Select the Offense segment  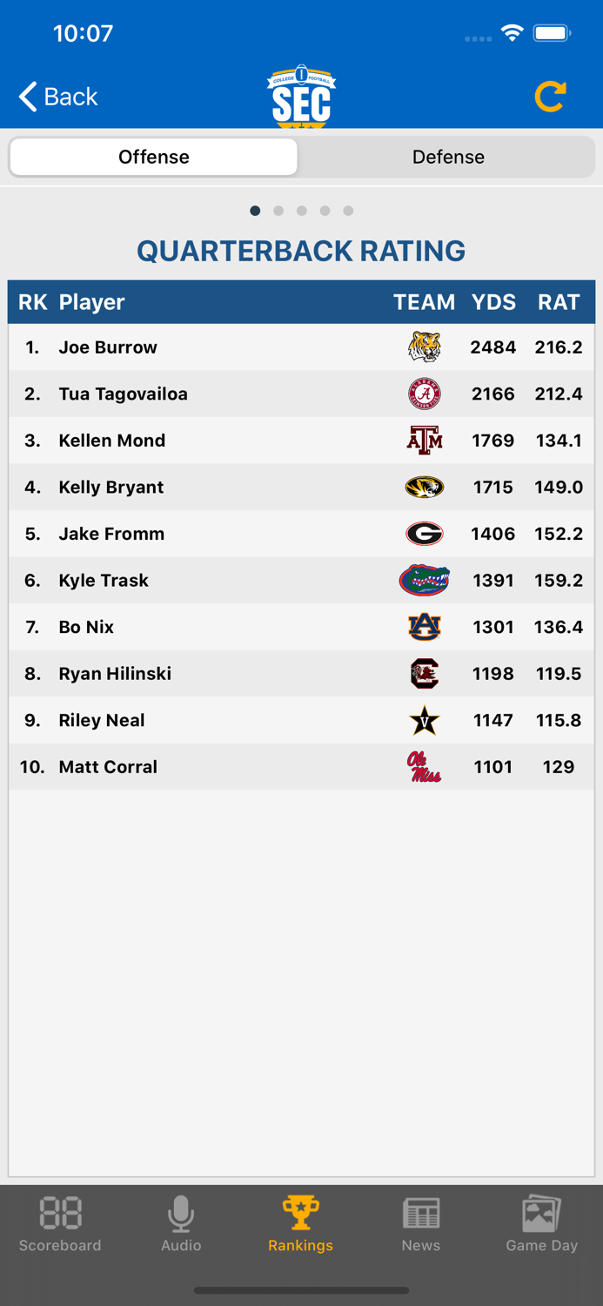[153, 157]
